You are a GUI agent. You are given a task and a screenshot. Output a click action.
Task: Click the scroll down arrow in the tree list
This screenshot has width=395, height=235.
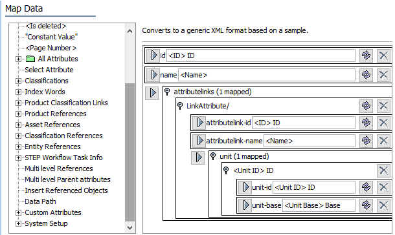(x=130, y=228)
